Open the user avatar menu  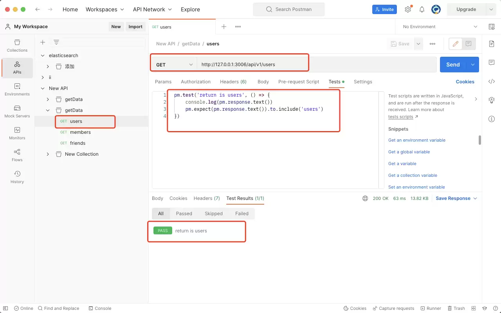(x=436, y=9)
